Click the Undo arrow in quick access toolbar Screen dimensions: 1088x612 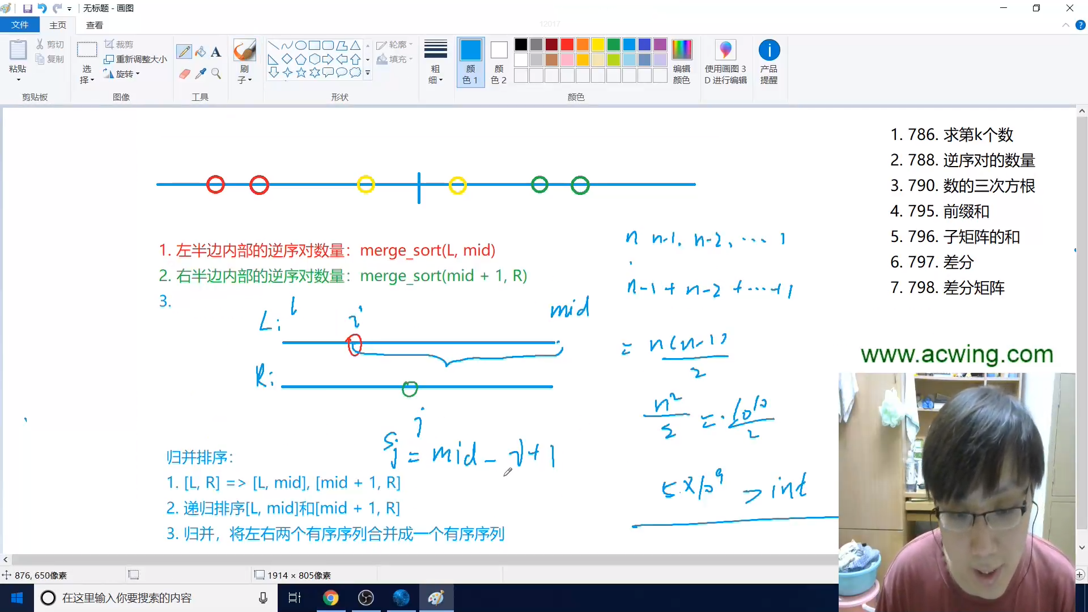click(42, 8)
